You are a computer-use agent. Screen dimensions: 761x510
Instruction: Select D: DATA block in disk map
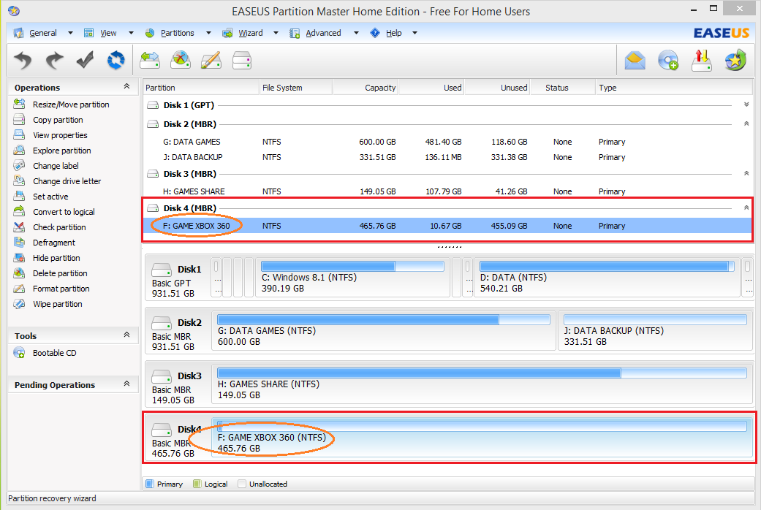click(607, 278)
